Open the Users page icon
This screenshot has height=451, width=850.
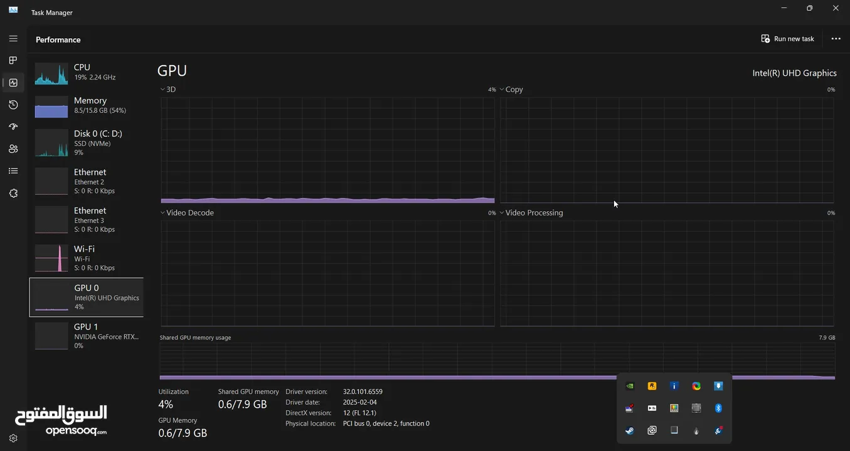pyautogui.click(x=13, y=148)
